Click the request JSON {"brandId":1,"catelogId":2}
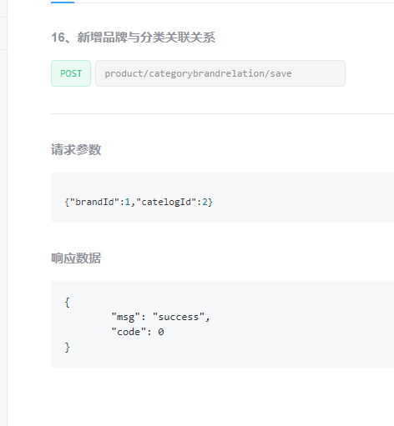Image resolution: width=394 pixels, height=426 pixels. coord(139,202)
